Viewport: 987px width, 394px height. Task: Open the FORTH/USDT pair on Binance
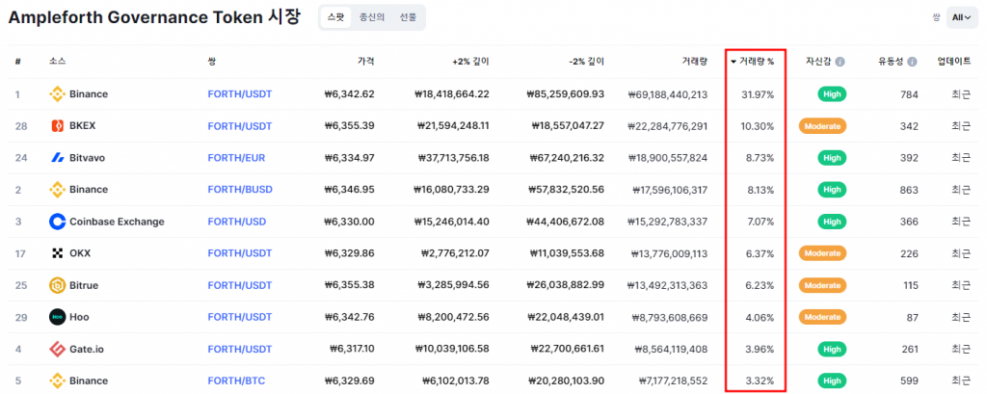pyautogui.click(x=240, y=94)
